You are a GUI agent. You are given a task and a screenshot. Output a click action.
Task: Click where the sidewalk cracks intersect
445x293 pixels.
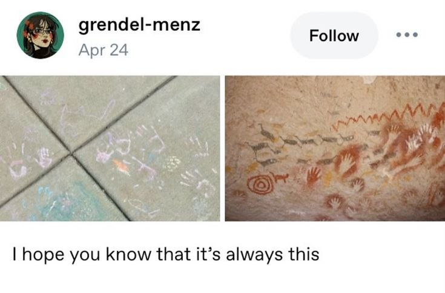70,153
